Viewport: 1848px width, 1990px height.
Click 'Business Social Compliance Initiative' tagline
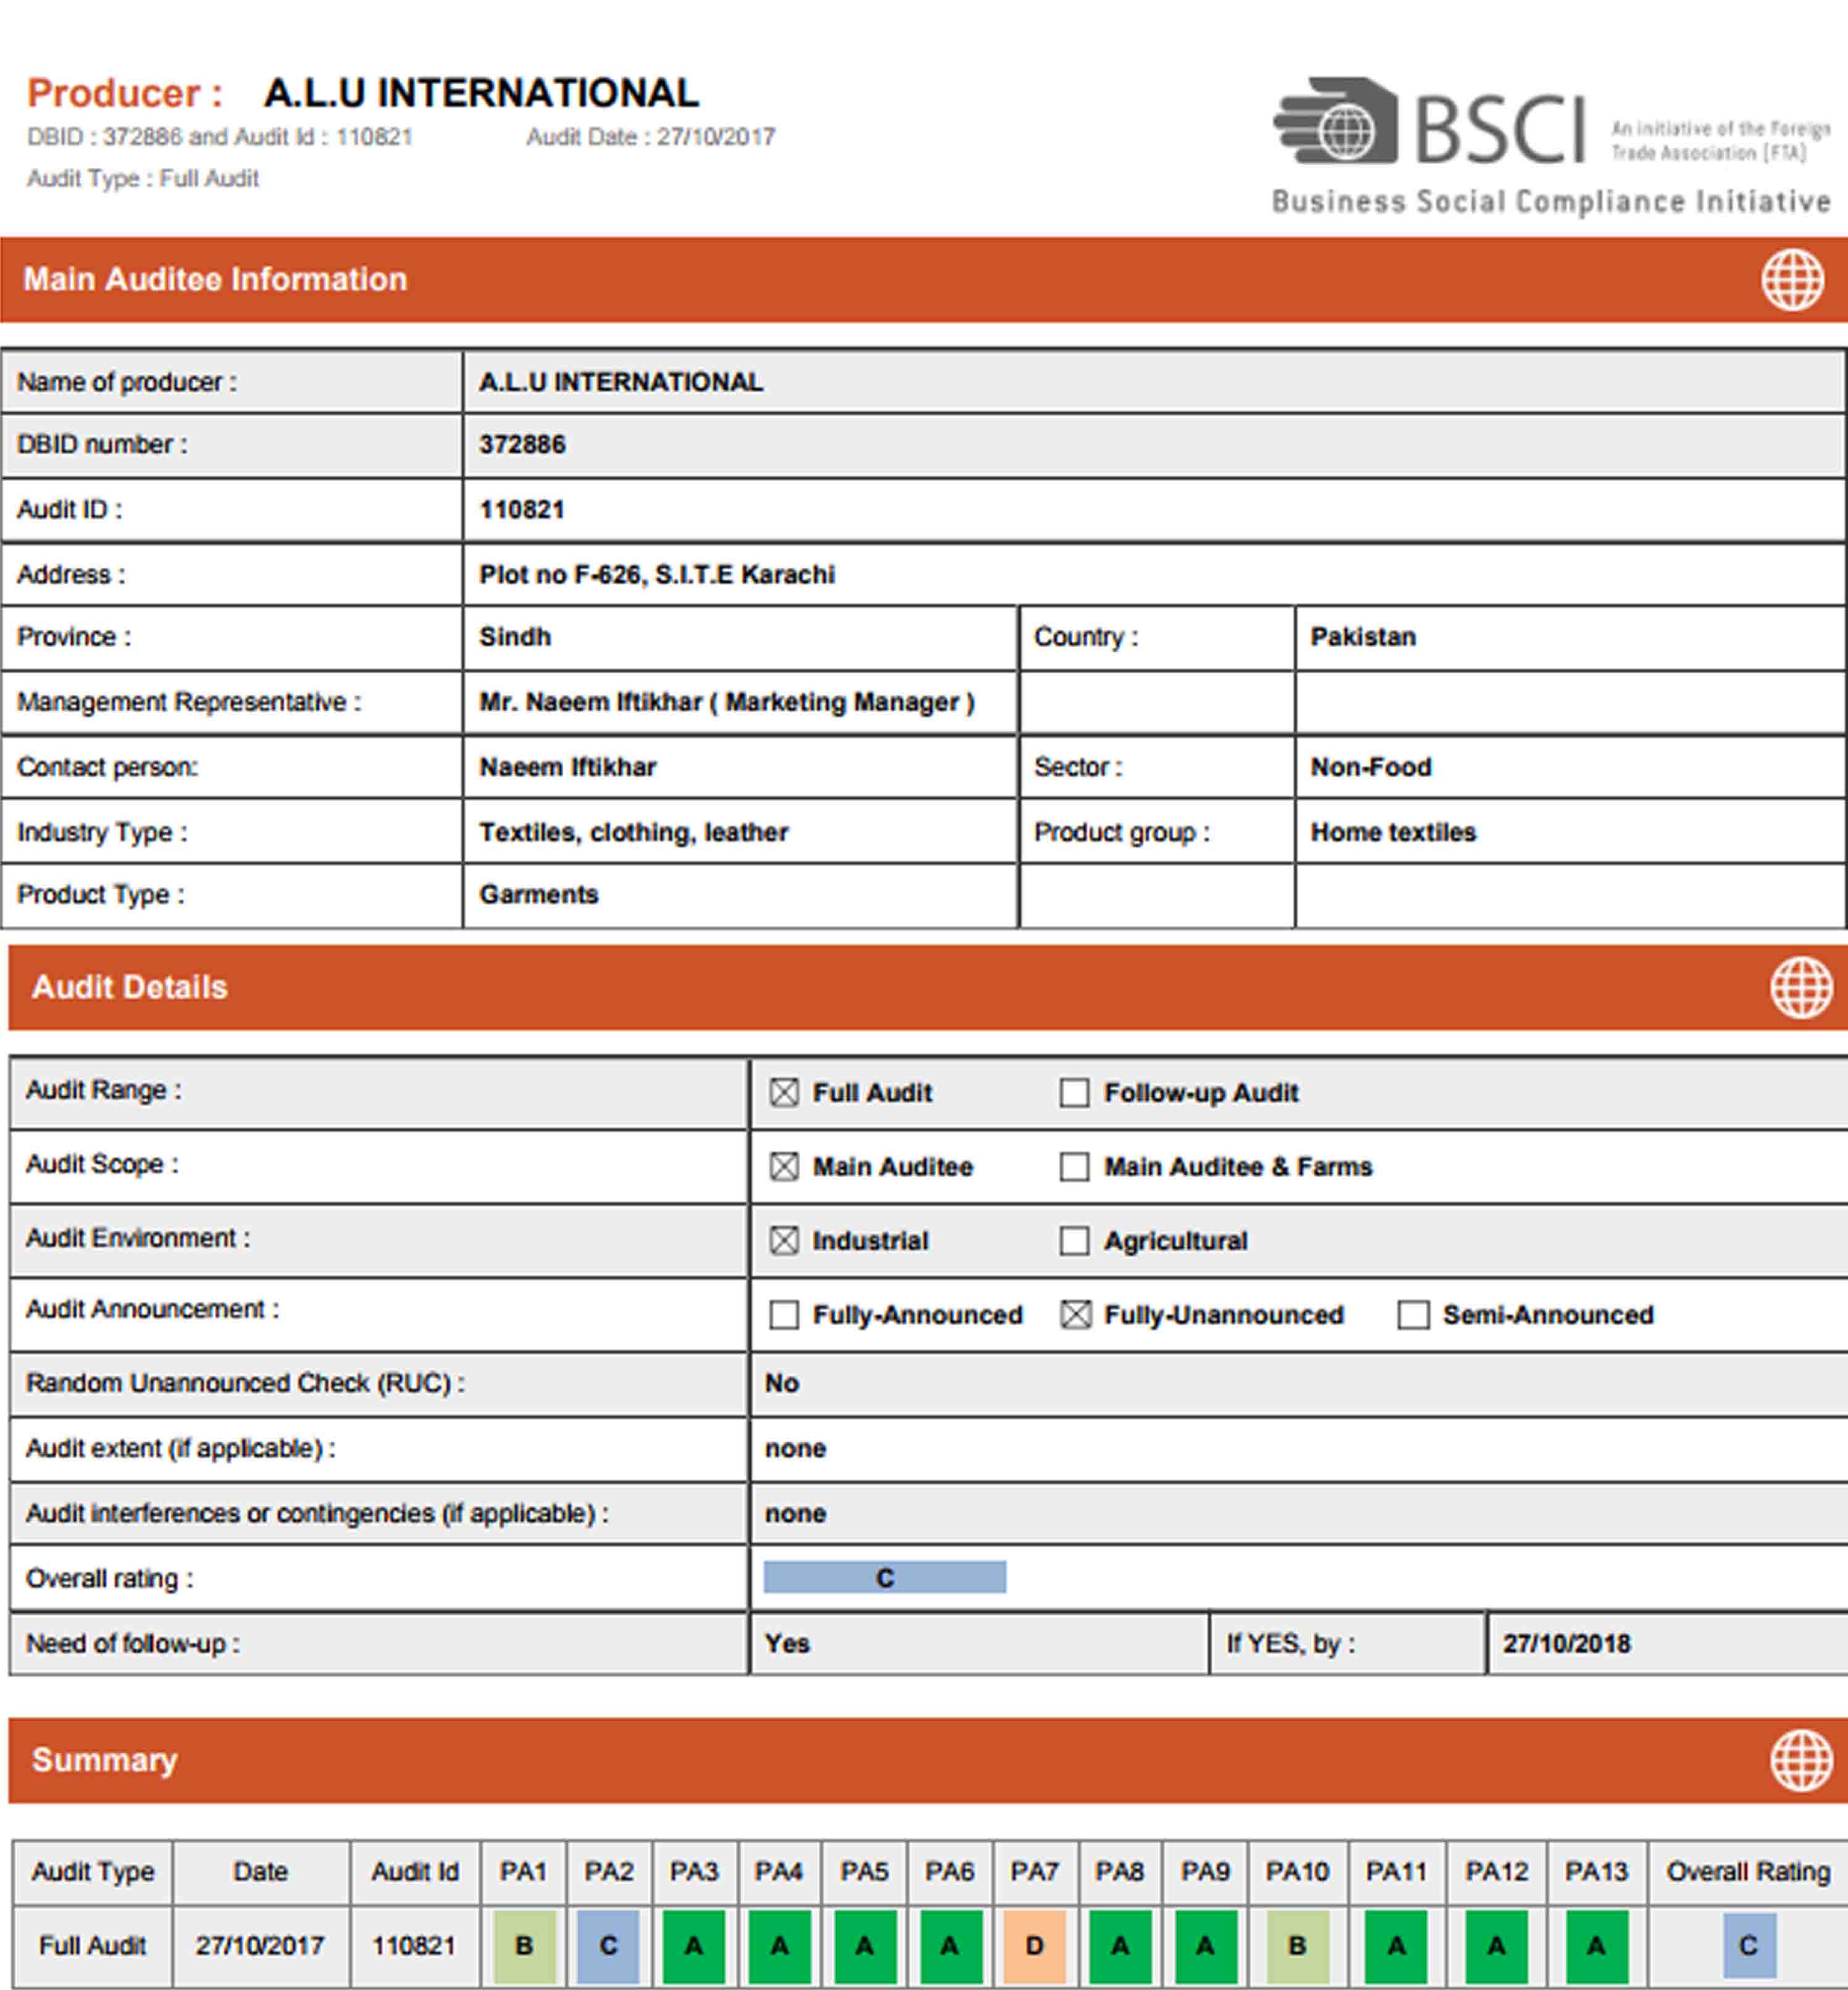pos(1552,202)
